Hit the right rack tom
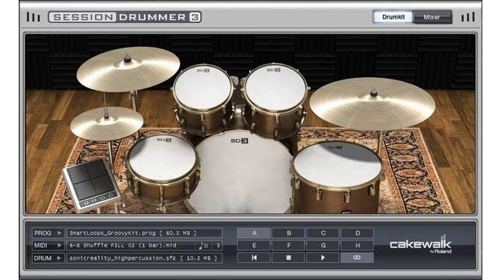 click(x=275, y=87)
